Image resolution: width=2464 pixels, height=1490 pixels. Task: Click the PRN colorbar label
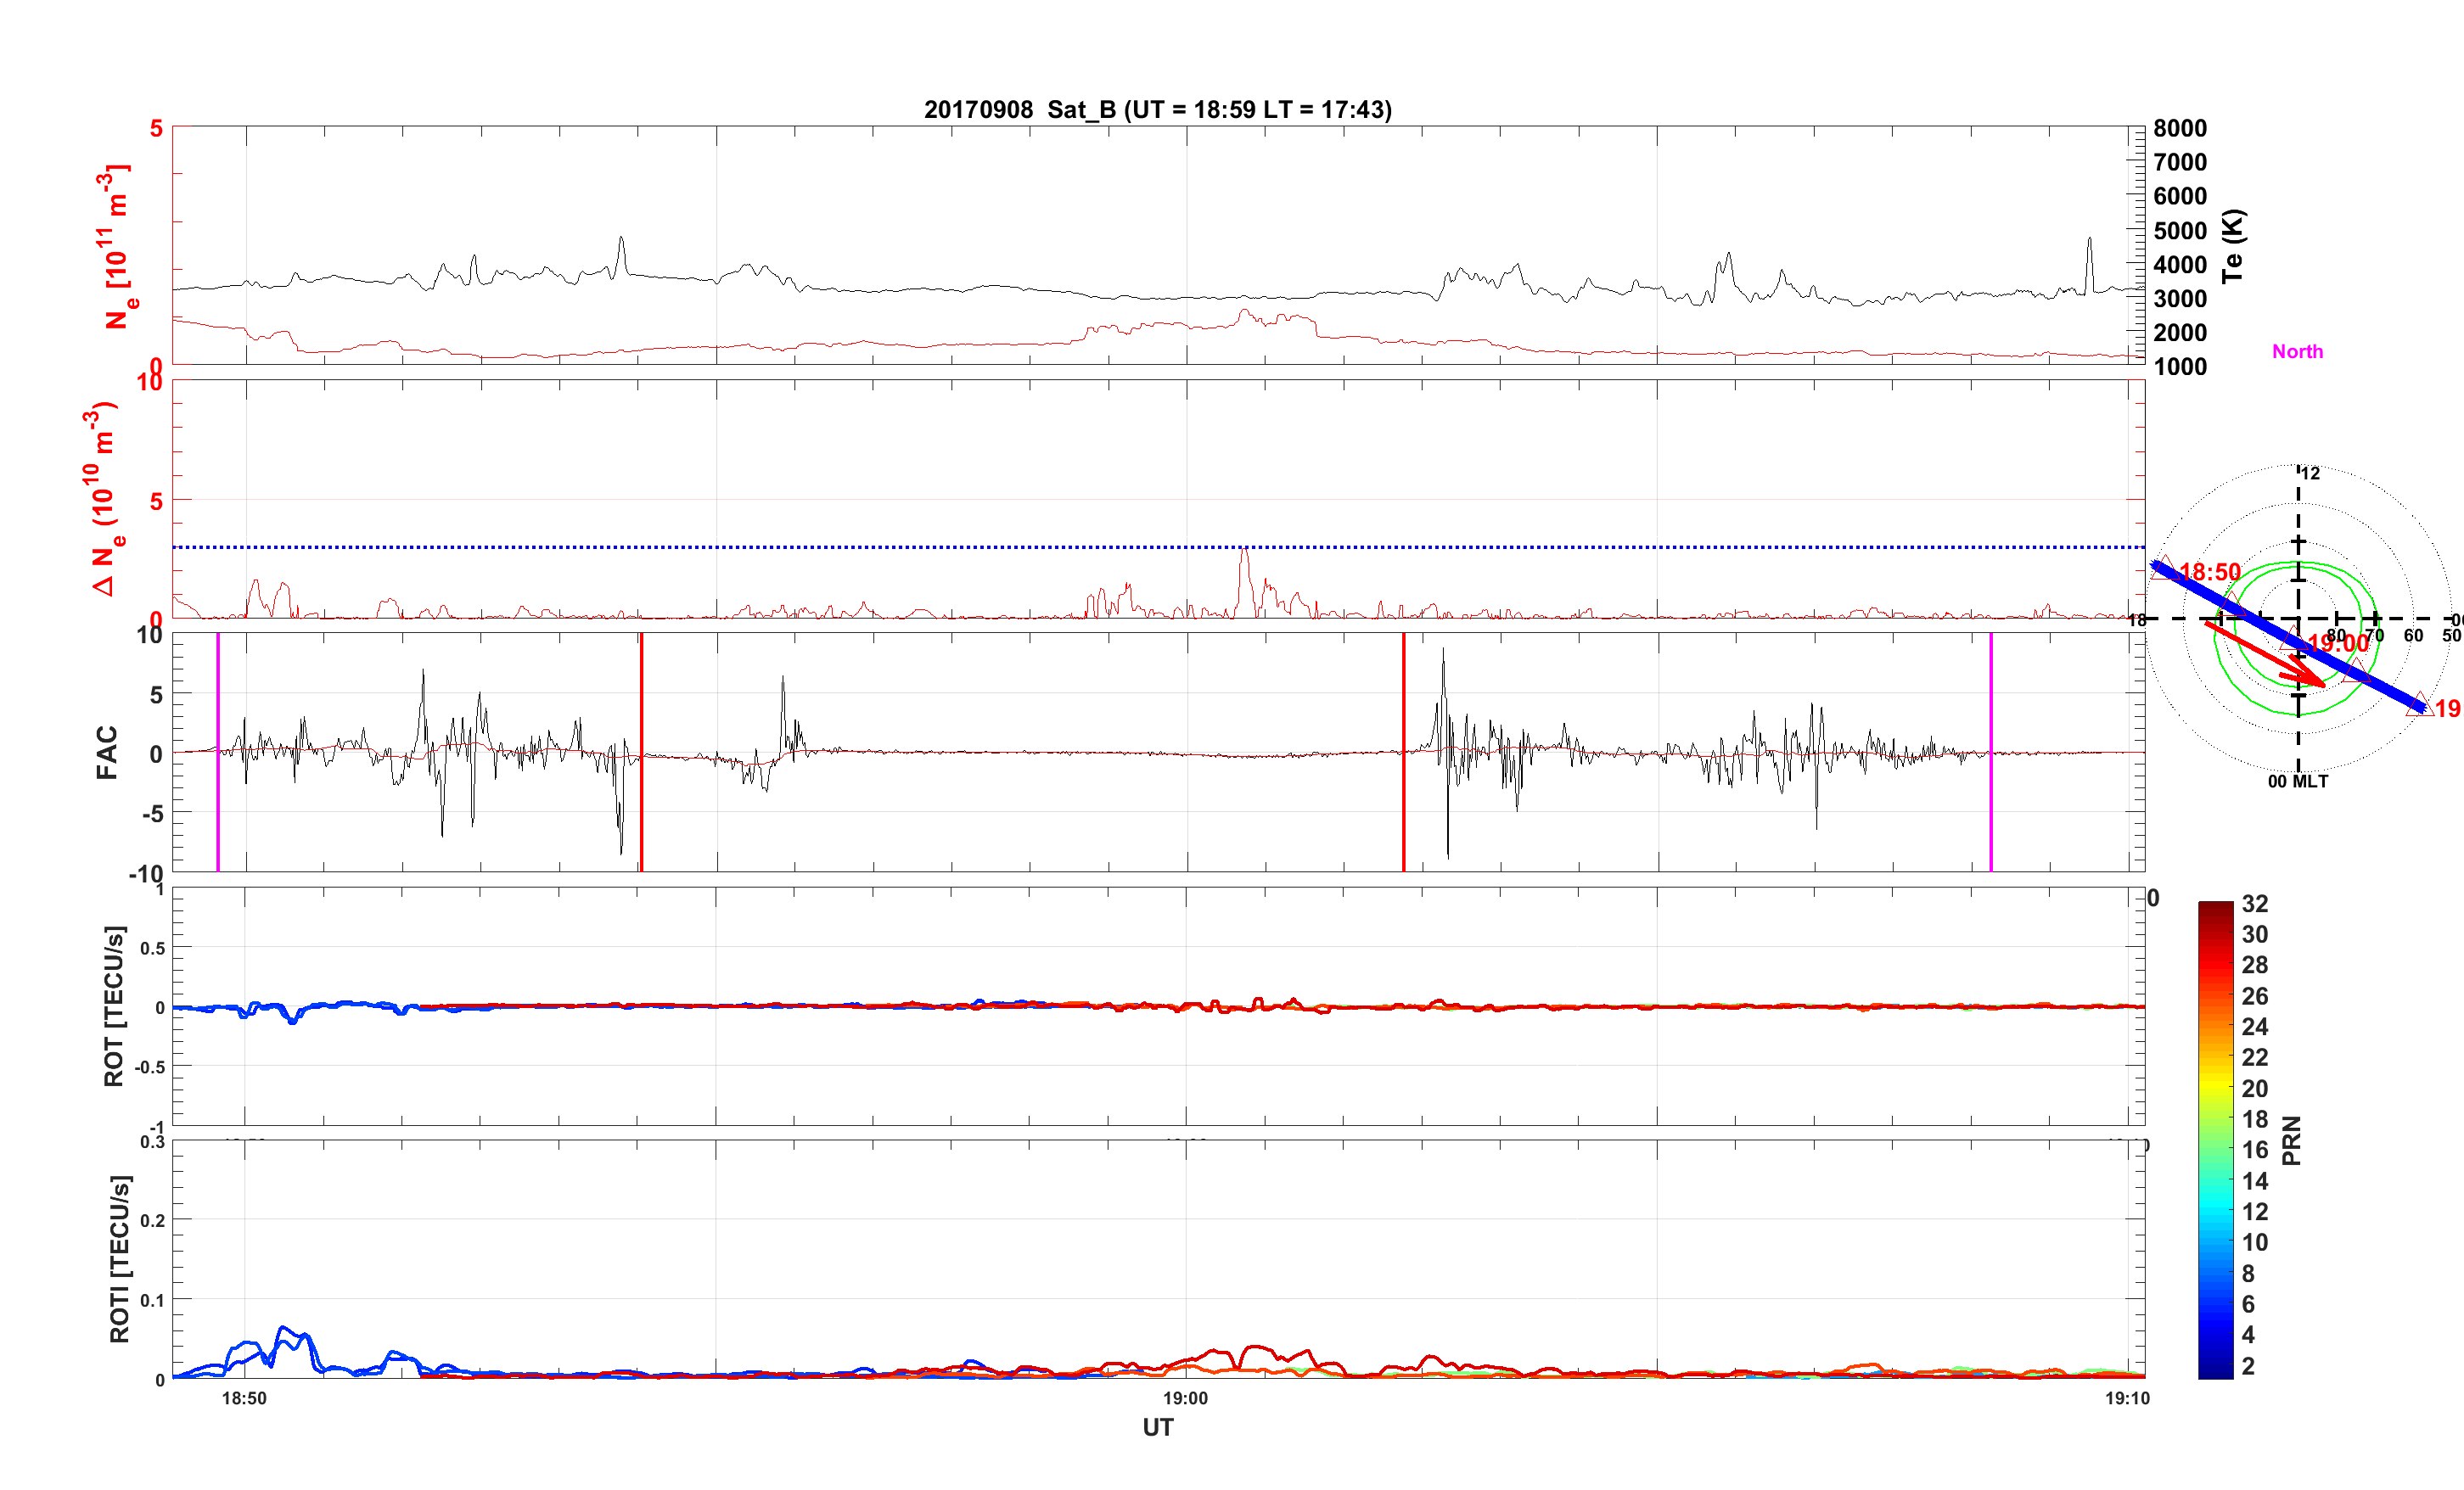(x=2291, y=1141)
